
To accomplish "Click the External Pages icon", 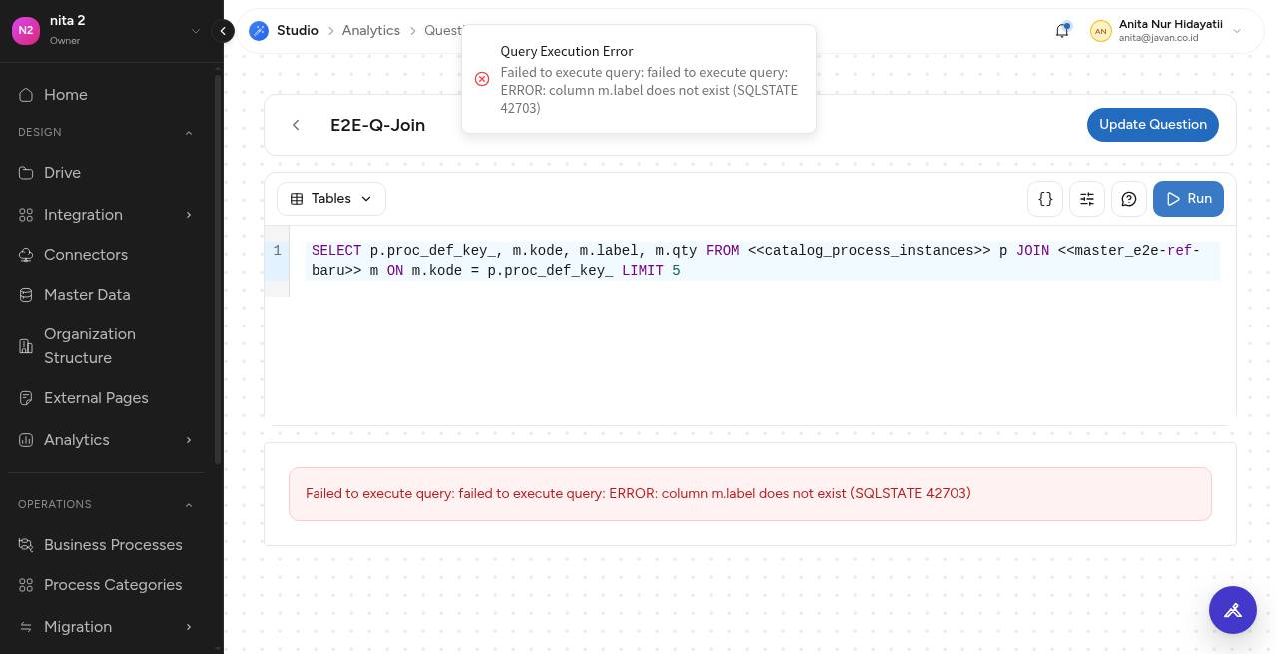I will (x=26, y=398).
